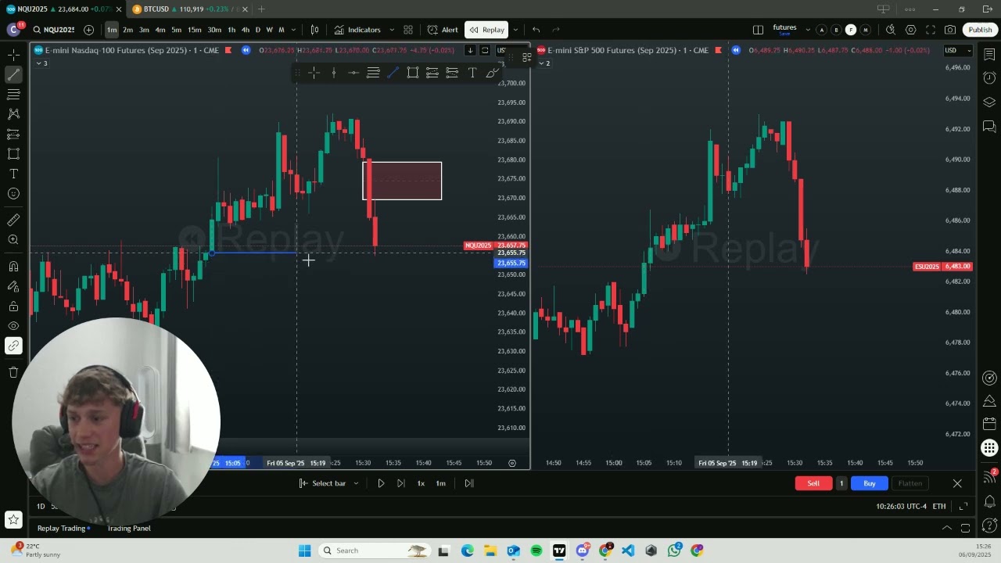This screenshot has width=1001, height=563.
Task: Create an Alert from the top toolbar
Action: (x=443, y=30)
